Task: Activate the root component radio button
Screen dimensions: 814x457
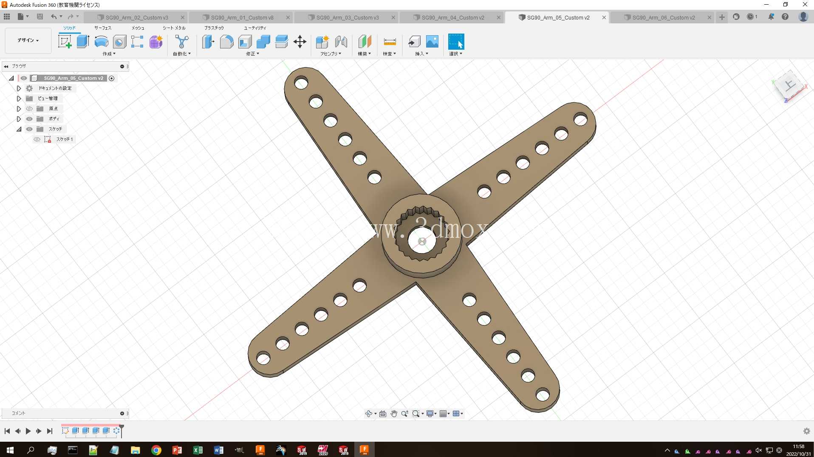Action: point(112,78)
